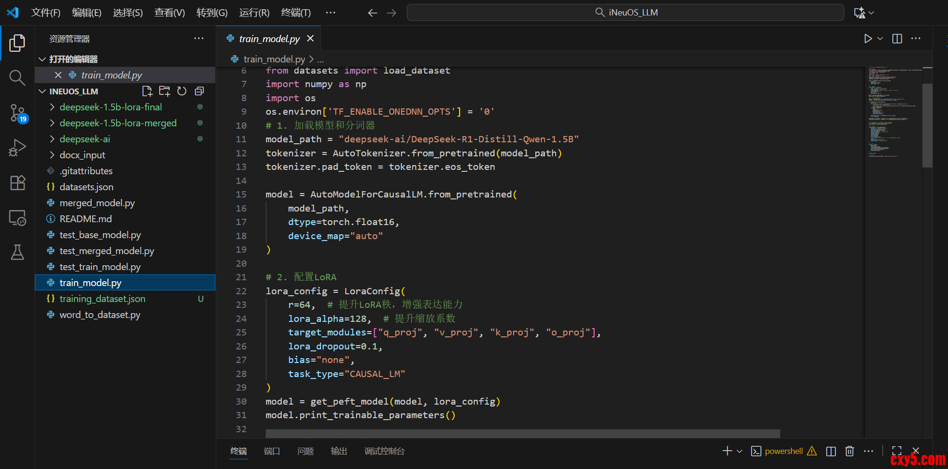This screenshot has width=948, height=469.
Task: Click the iNeuOS_LLM command center search box
Action: [626, 13]
